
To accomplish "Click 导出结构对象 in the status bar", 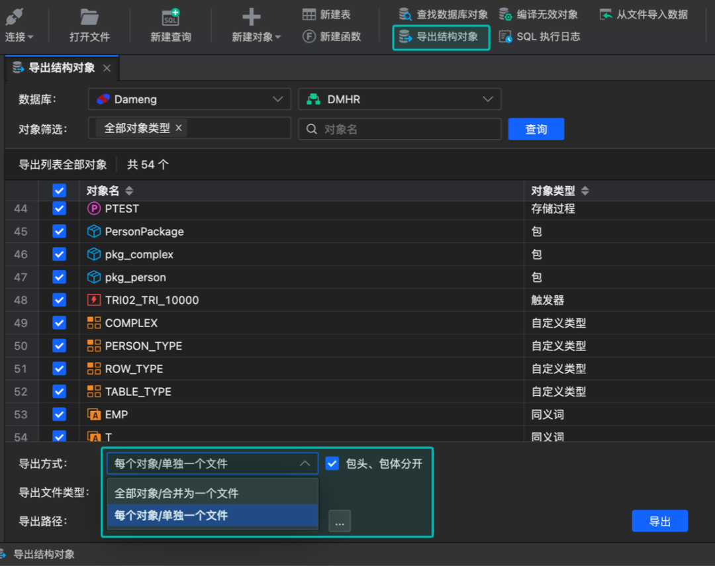I will [x=44, y=555].
